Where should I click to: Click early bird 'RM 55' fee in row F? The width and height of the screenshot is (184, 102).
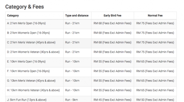coord(98,71)
